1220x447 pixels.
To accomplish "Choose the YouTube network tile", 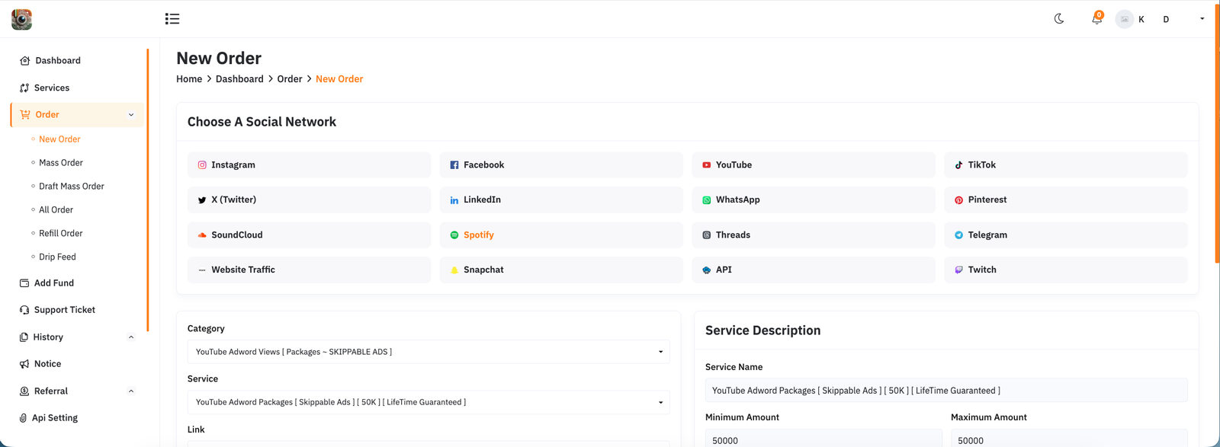I will [813, 165].
